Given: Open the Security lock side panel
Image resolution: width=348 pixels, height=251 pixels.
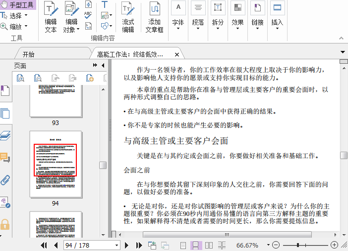Looking at the screenshot, I should (x=5, y=224).
